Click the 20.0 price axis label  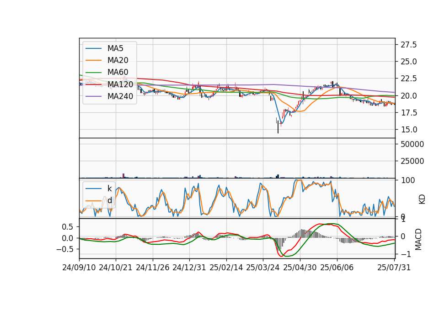tap(408, 96)
